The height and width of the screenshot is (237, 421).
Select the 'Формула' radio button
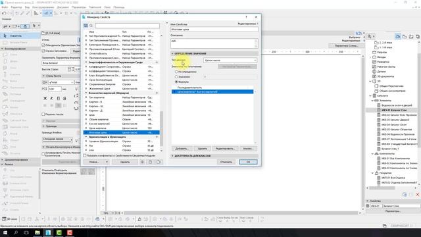[x=176, y=82]
